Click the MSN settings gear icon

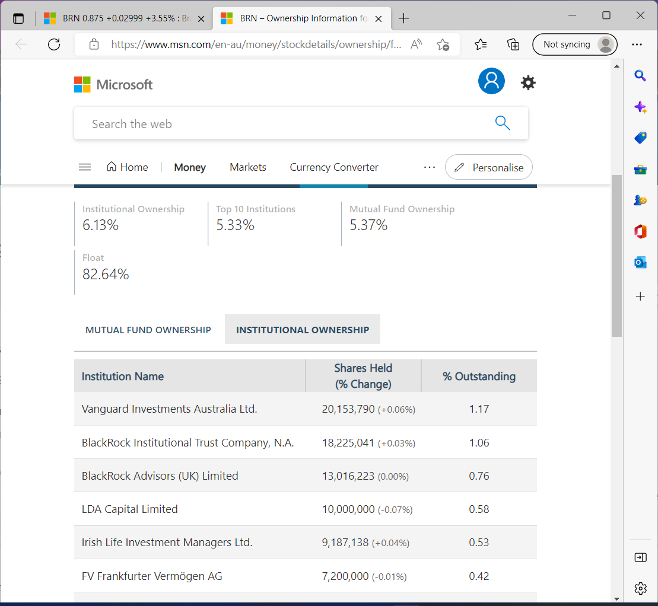click(527, 83)
